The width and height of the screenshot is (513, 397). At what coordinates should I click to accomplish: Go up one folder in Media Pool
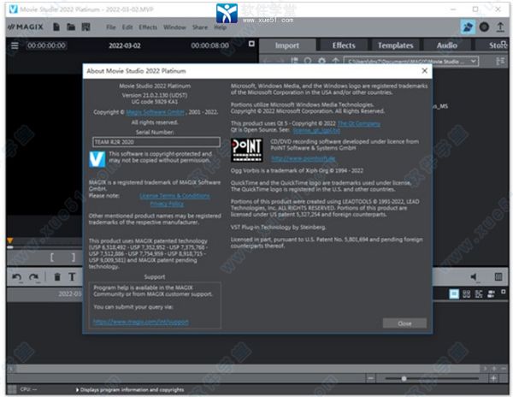click(x=335, y=62)
